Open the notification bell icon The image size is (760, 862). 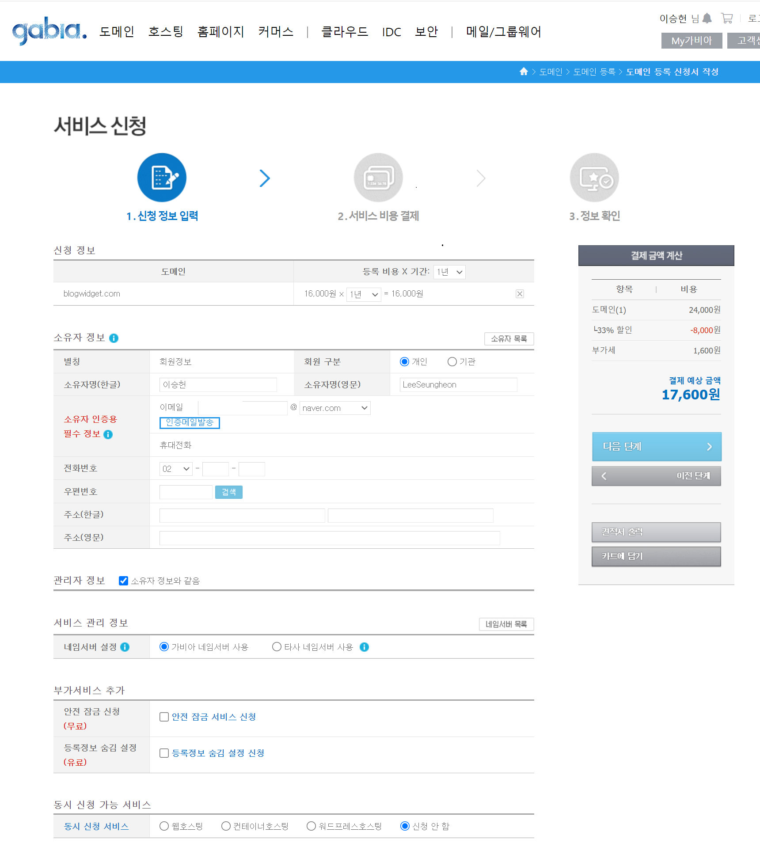tap(707, 18)
